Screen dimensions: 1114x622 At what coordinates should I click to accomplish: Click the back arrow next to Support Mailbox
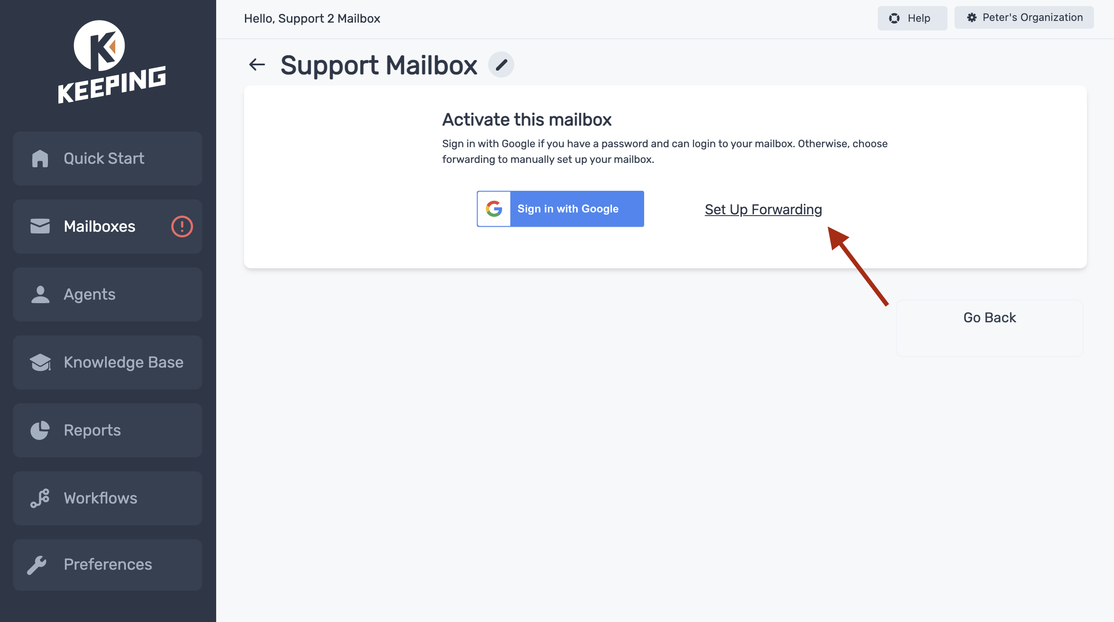pos(257,65)
